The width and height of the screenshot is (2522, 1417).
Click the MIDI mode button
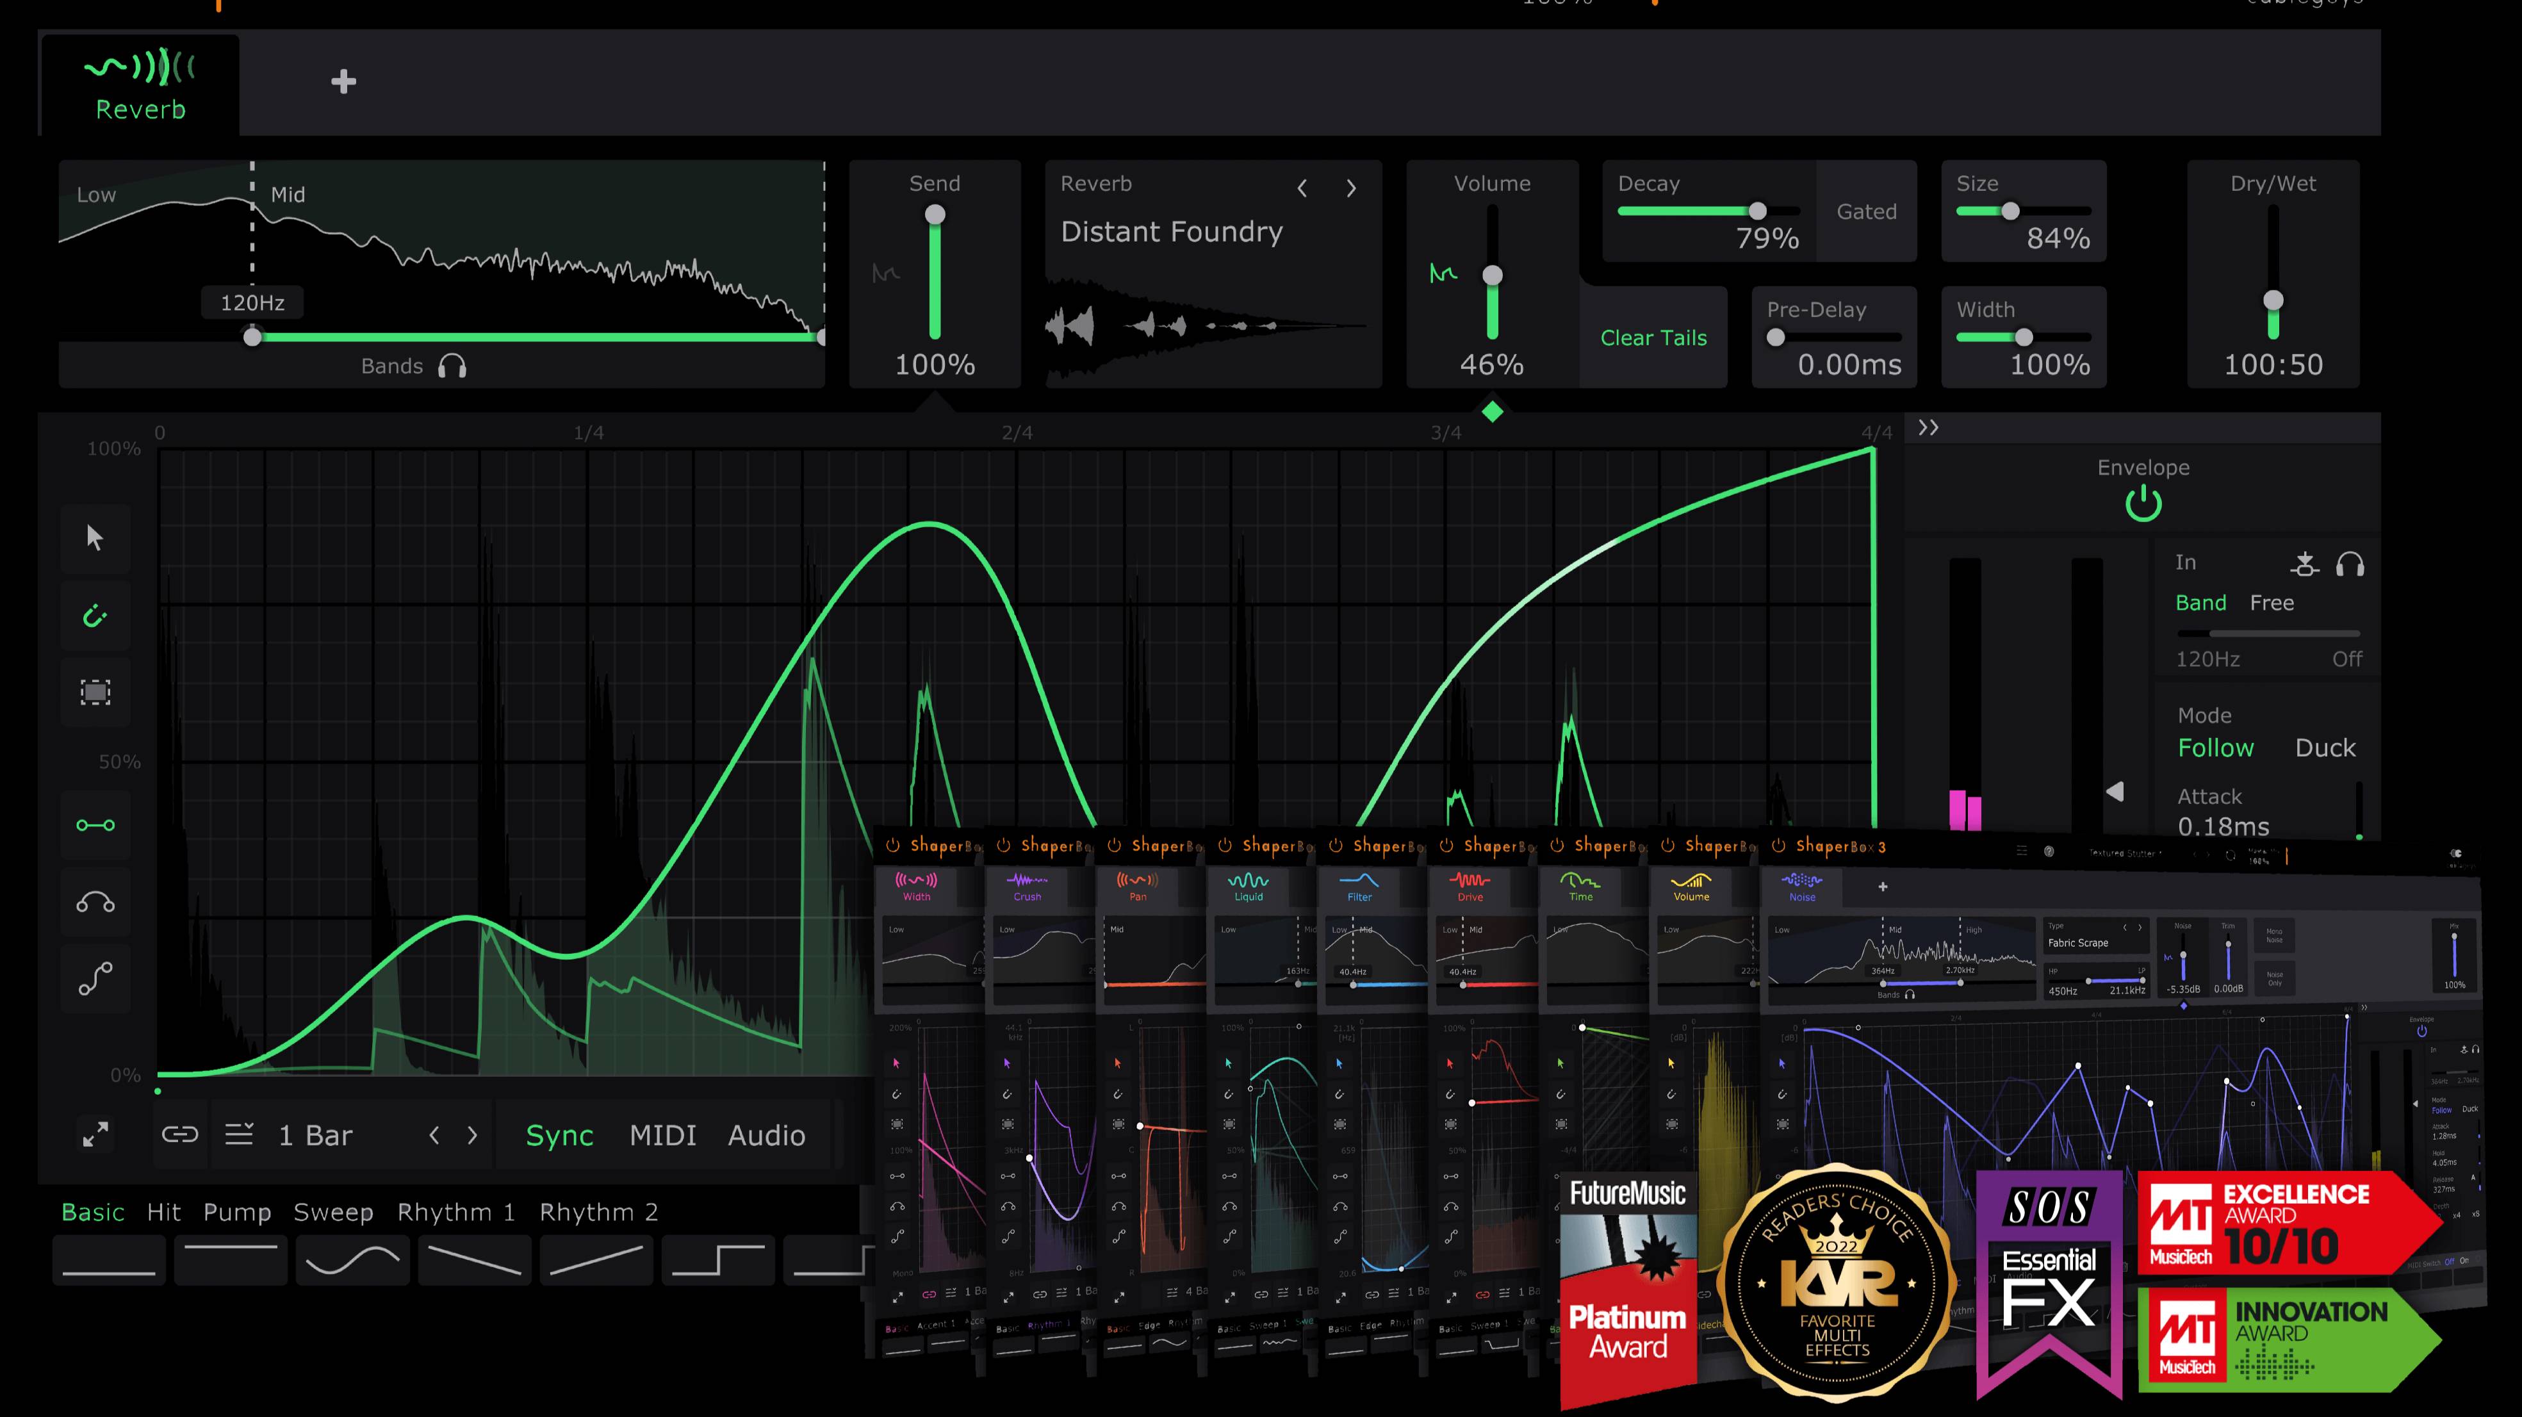tap(662, 1134)
